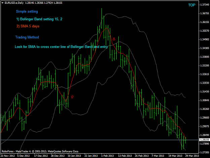Screen dimensions: 210x158
Task: Click price scale value 1.29075
Action: (x=205, y=126)
